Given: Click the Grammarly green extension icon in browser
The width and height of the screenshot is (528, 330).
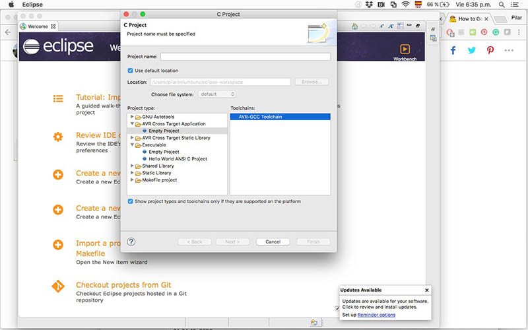Looking at the screenshot, I should pos(496,32).
